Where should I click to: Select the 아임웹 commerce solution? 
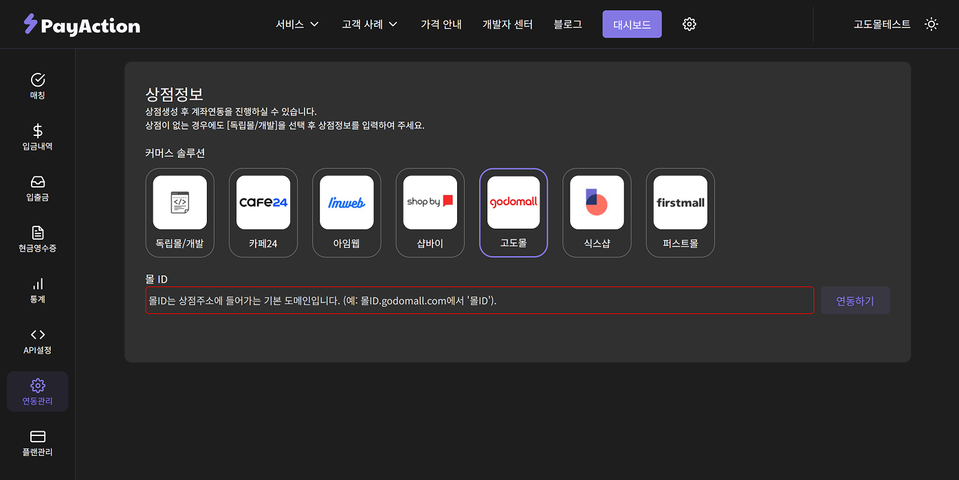(x=346, y=212)
